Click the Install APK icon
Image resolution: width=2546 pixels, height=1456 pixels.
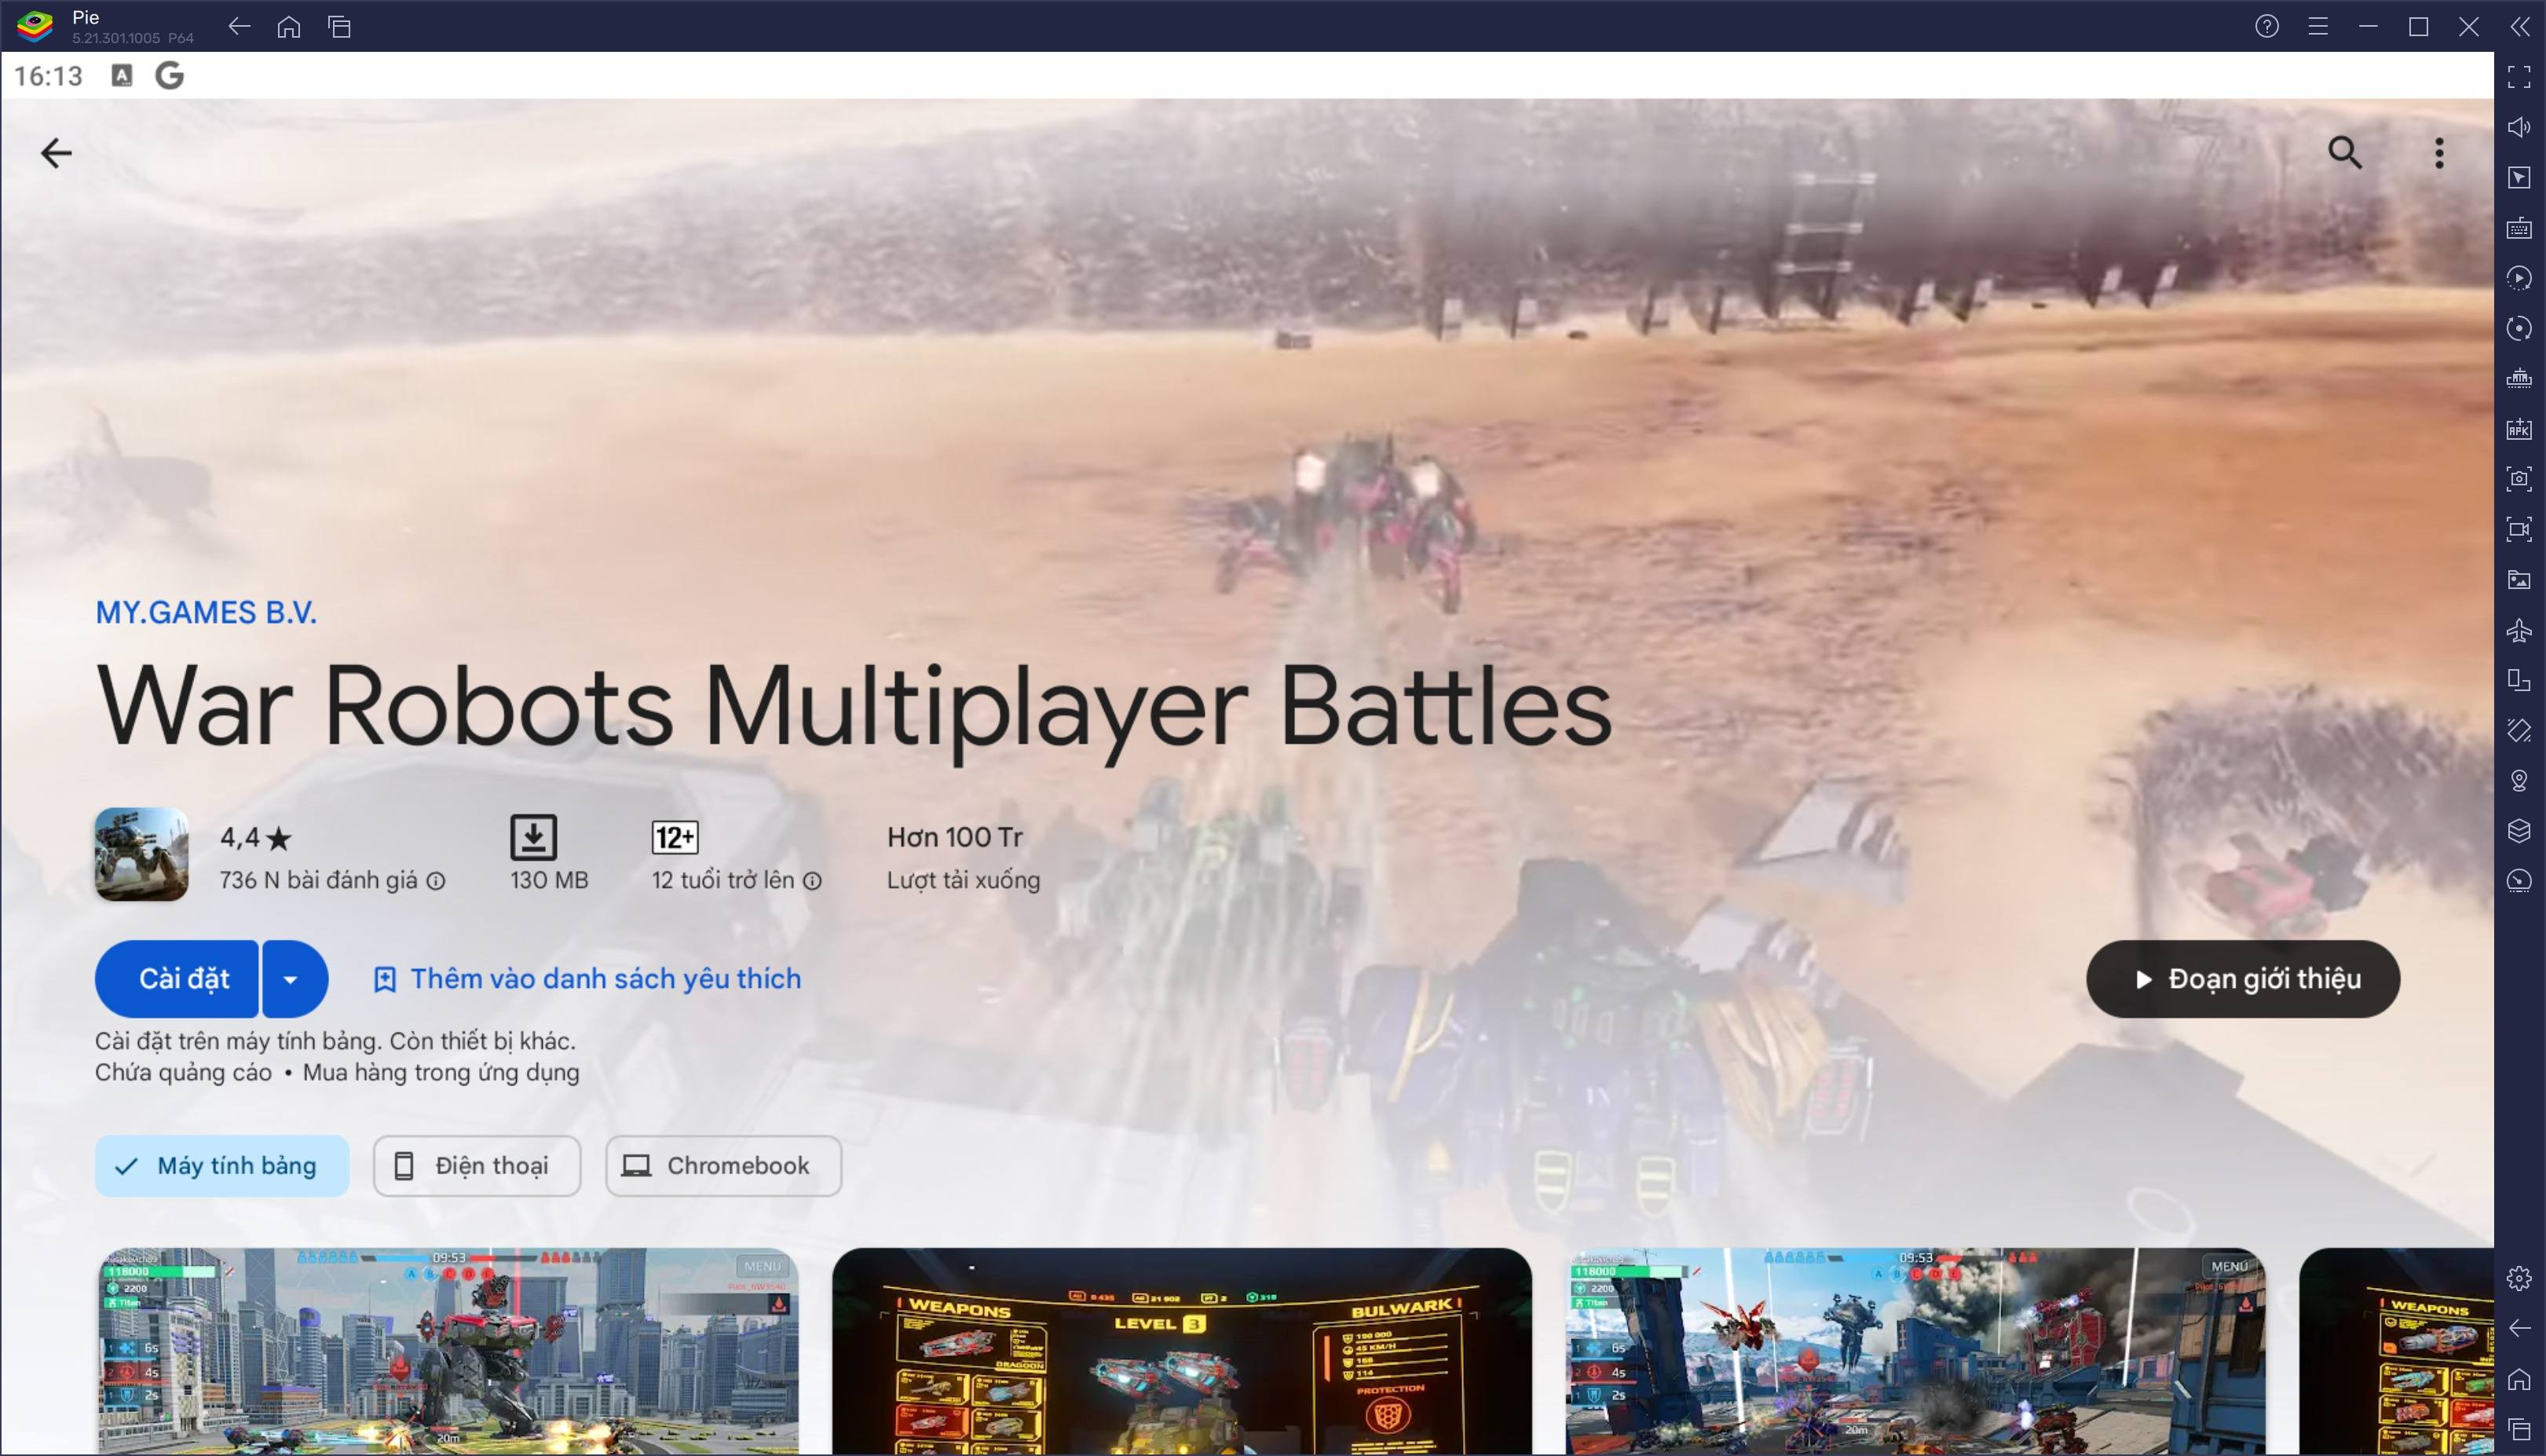[x=2519, y=429]
